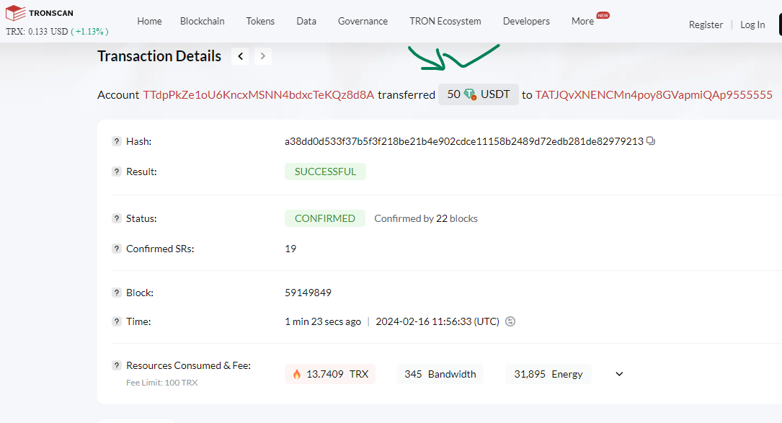Click the SUCCESSFUL result badge
This screenshot has width=782, height=423.
[x=325, y=172]
